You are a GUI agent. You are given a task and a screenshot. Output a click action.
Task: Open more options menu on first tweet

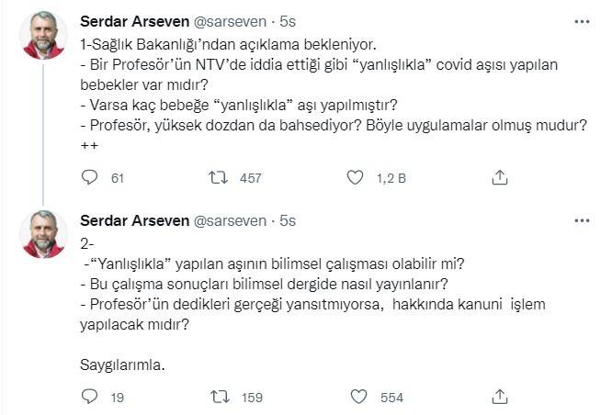pos(582,21)
